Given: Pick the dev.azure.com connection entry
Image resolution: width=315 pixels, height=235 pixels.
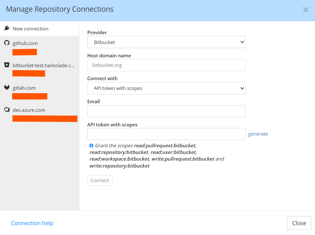Looking at the screenshot, I should tap(29, 110).
